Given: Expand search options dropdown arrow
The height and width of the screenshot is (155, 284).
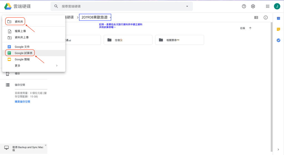Looking at the screenshot, I should tap(187, 6).
